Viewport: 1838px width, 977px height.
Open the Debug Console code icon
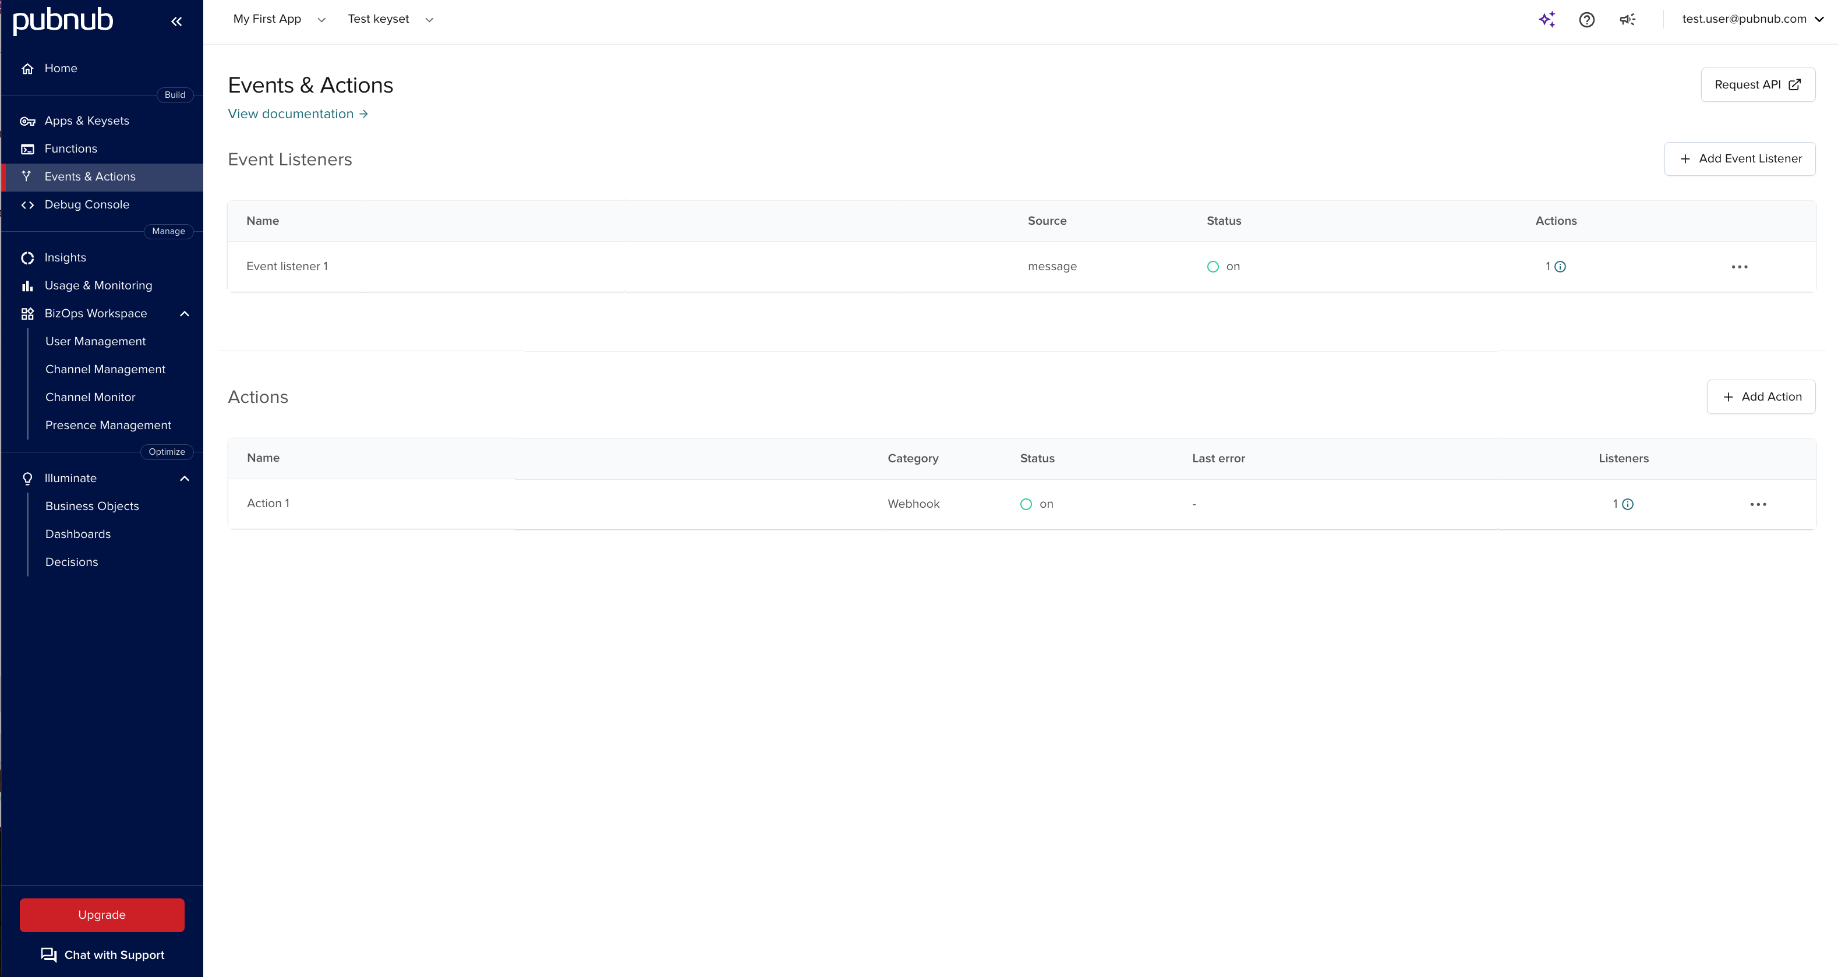pos(29,205)
